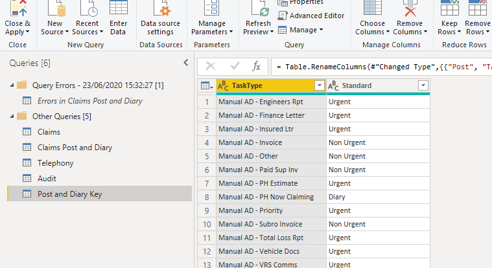Click cell 'Manual AD - Finance Letter'

[x=272, y=115]
